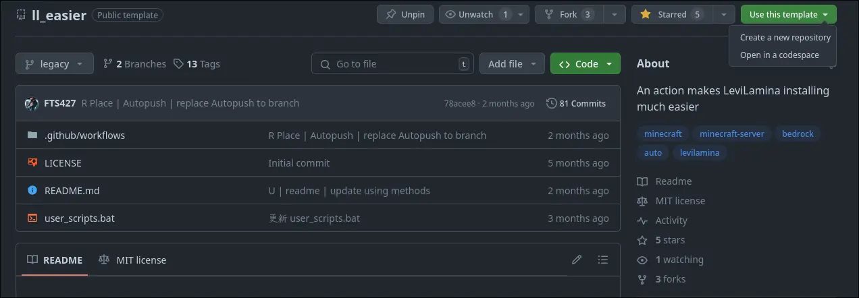Open the README.md file link

[x=72, y=190]
